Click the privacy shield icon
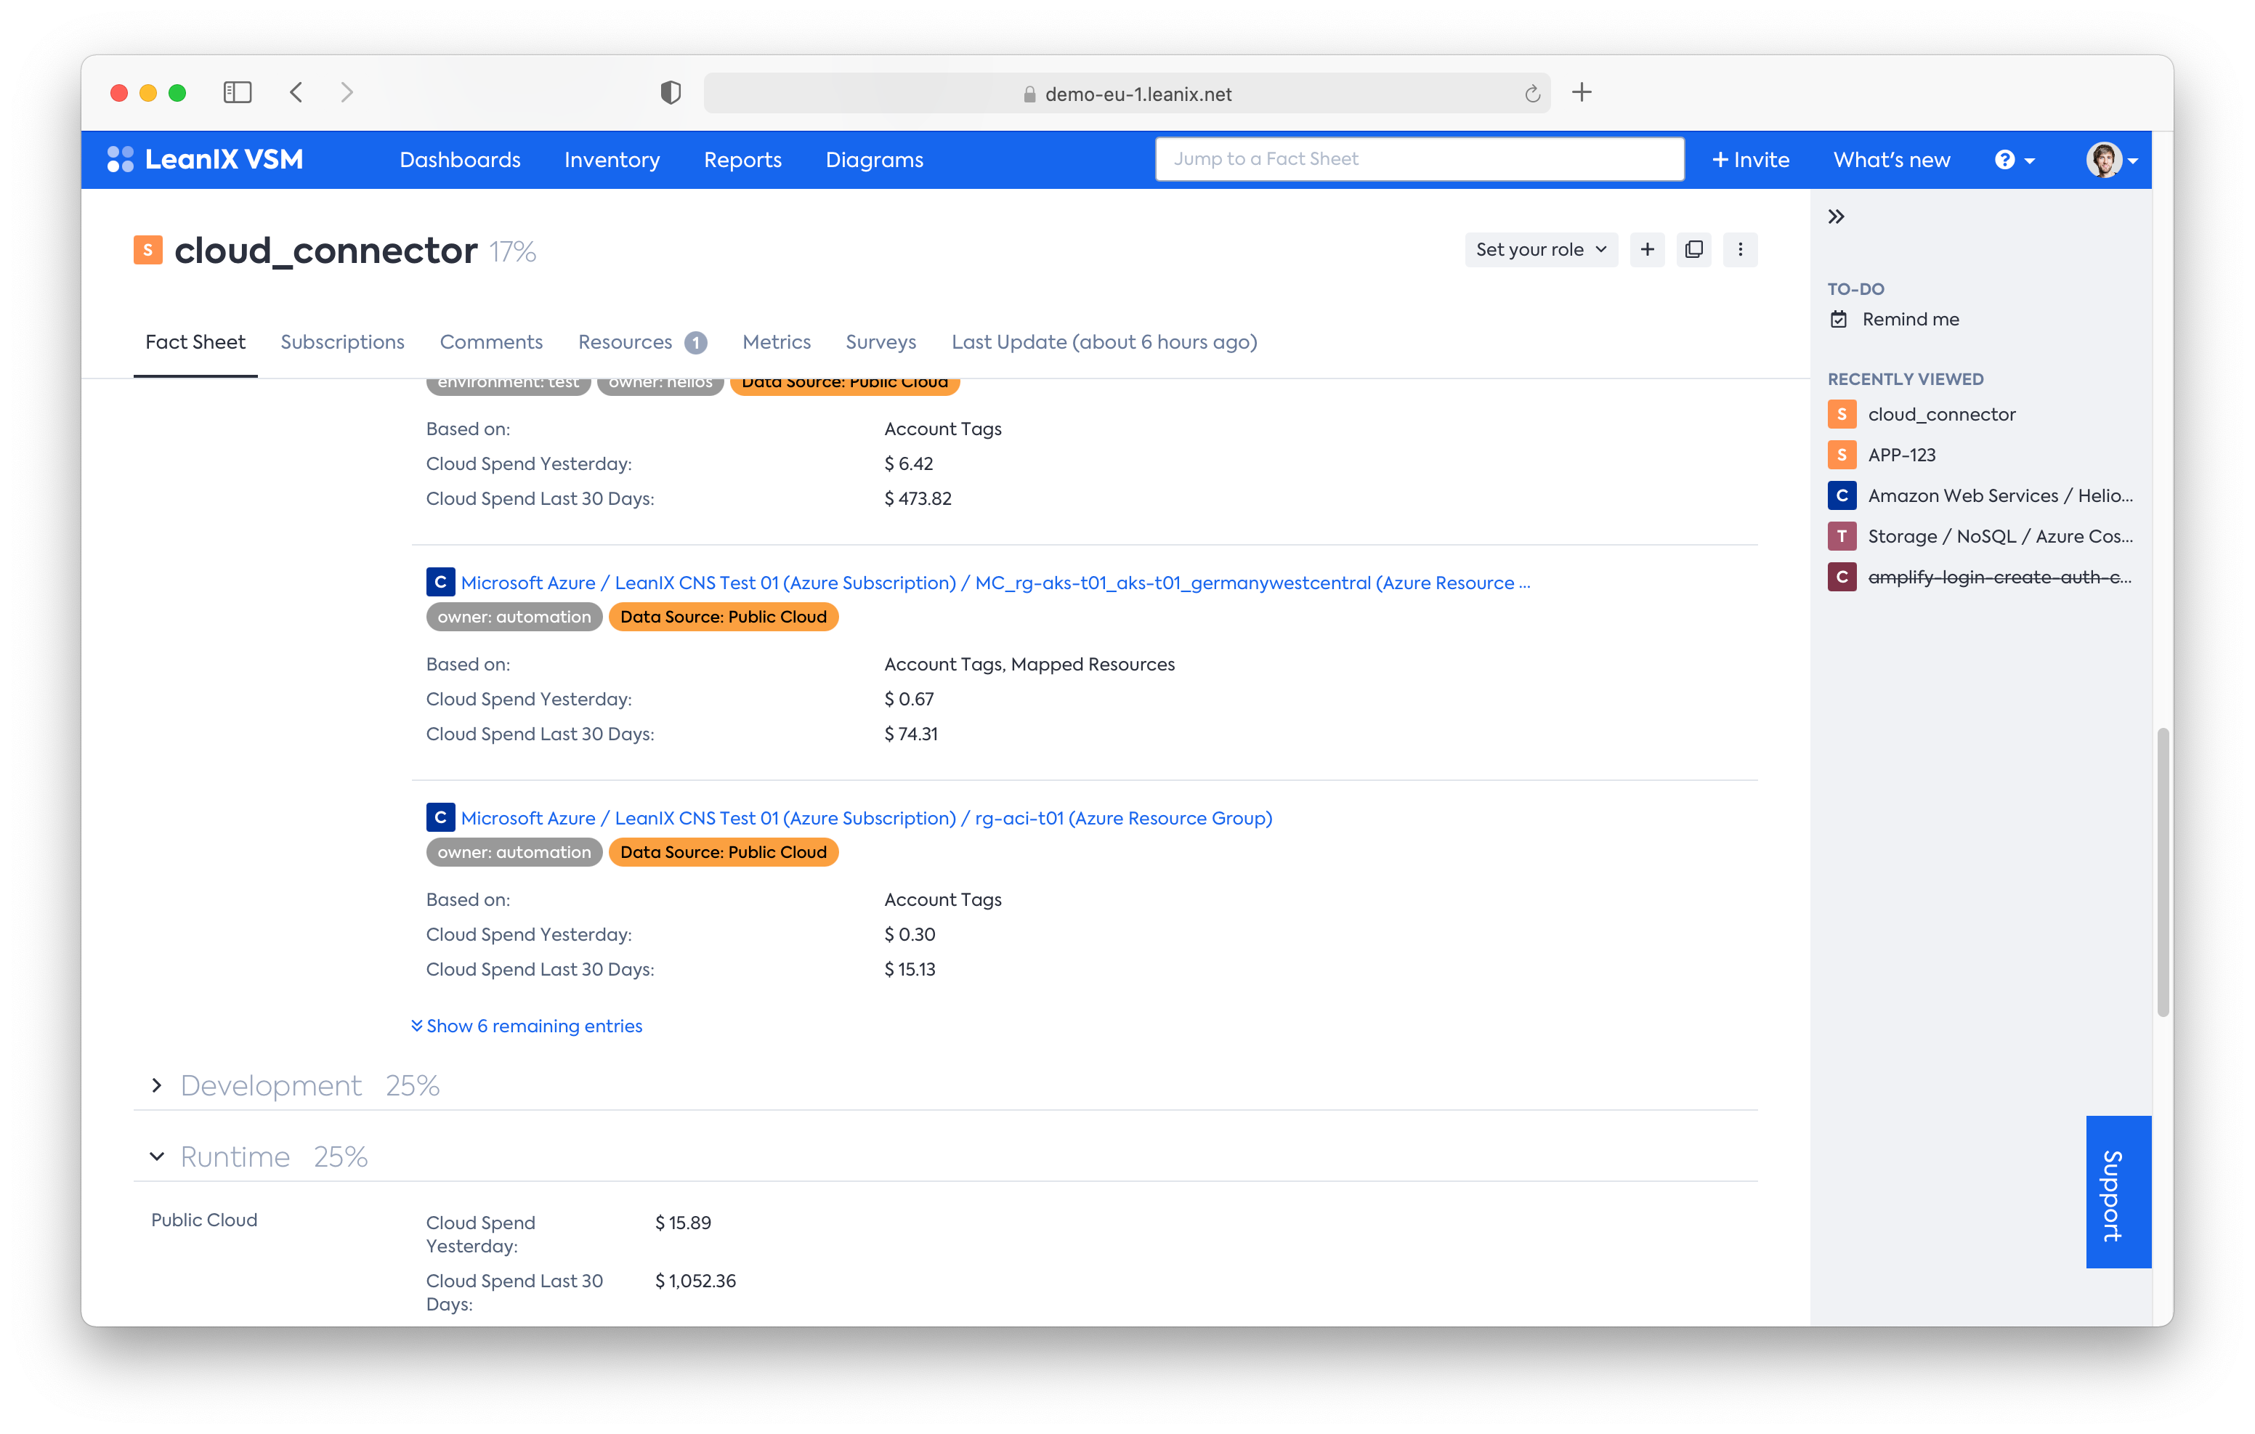Image resolution: width=2255 pixels, height=1434 pixels. point(671,93)
